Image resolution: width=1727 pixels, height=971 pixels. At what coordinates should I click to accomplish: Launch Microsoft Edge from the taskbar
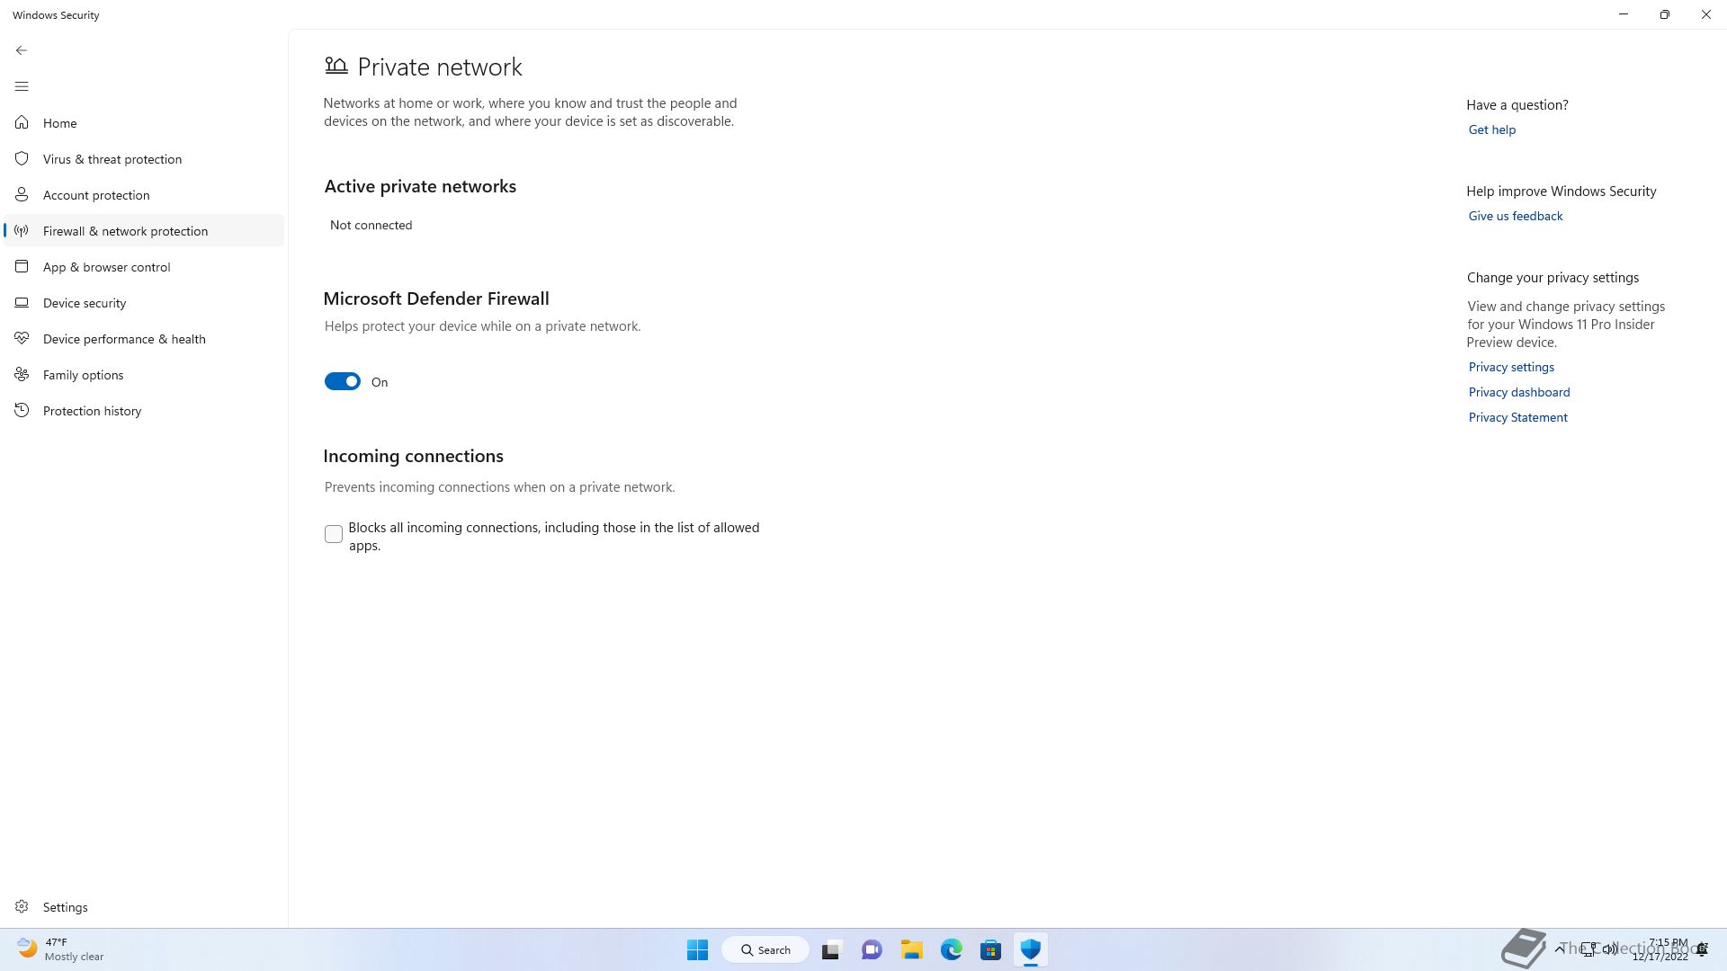click(952, 949)
